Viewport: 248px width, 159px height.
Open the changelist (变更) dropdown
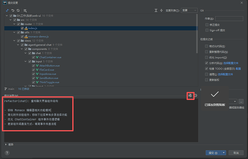(x=189, y=10)
